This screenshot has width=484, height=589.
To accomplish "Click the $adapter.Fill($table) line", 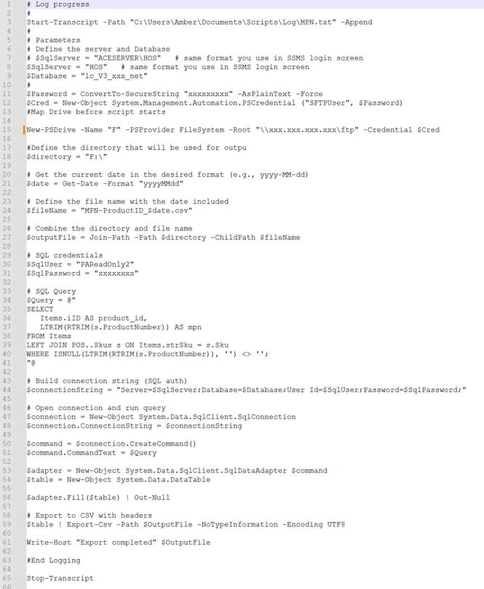I will point(98,497).
